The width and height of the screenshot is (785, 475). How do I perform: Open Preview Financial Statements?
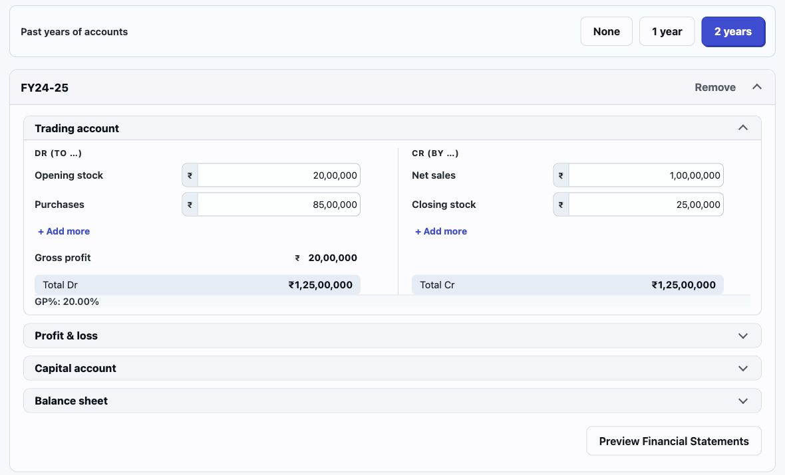click(x=674, y=441)
